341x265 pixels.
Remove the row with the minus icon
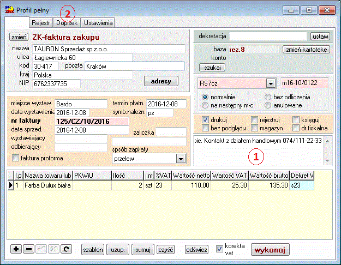click(x=29, y=249)
